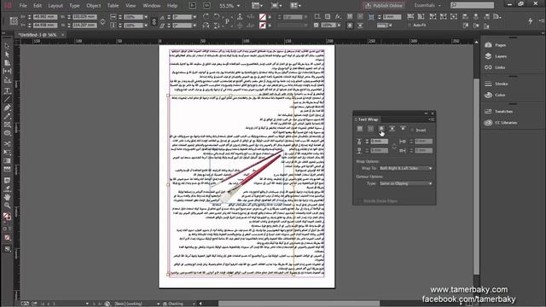
Task: Open Adobe Bridge from application bar
Action: [193, 6]
